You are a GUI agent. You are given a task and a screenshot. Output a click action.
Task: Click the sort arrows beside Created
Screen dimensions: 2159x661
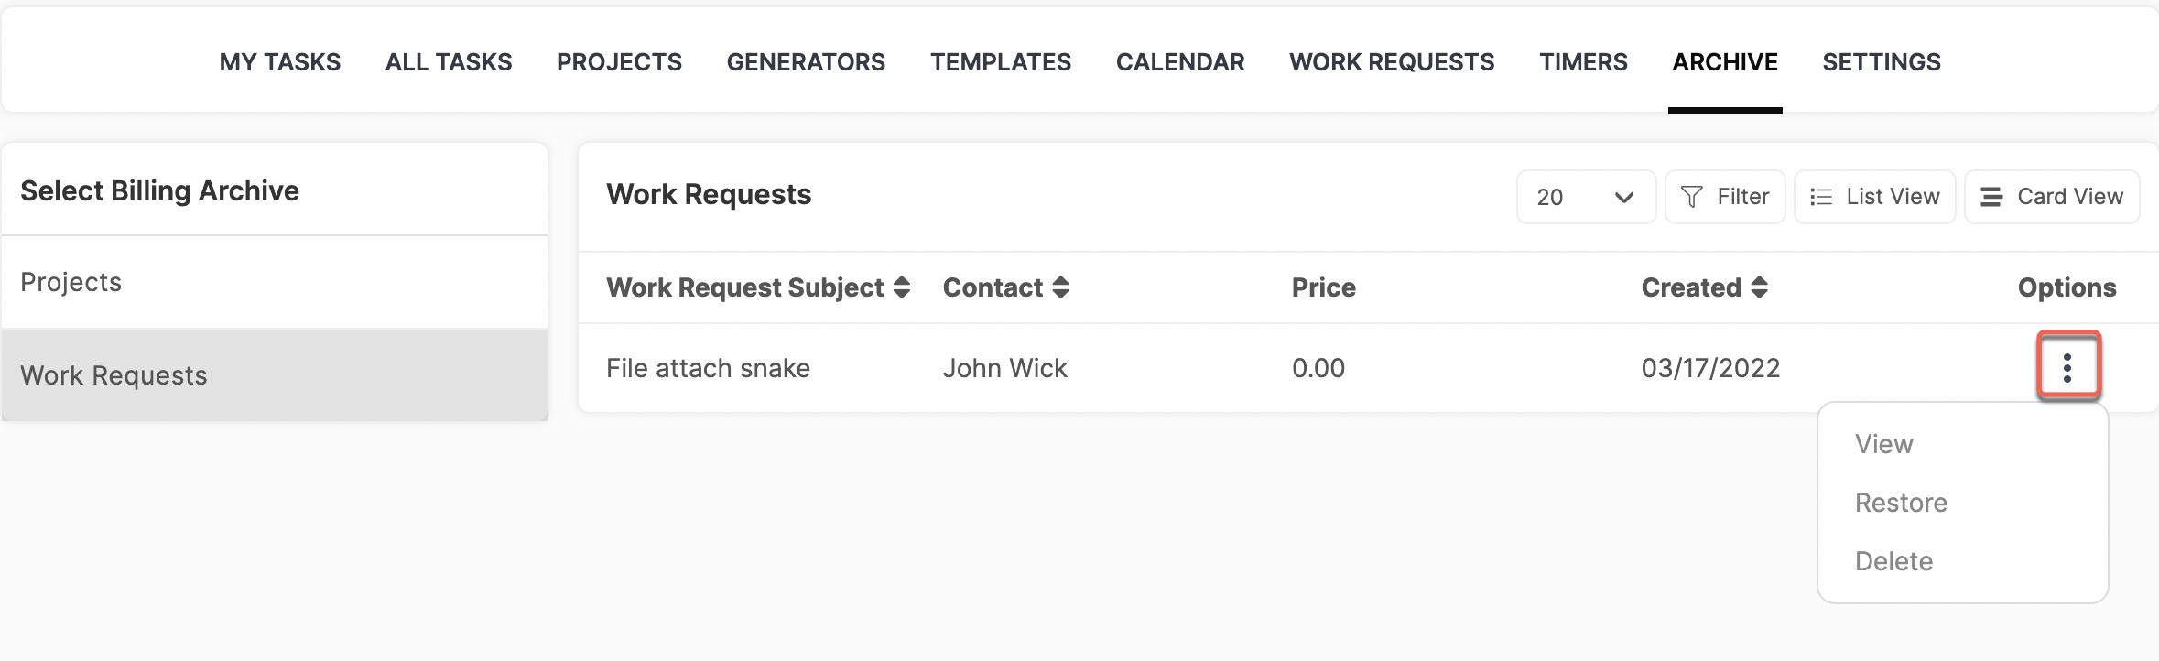[1759, 287]
